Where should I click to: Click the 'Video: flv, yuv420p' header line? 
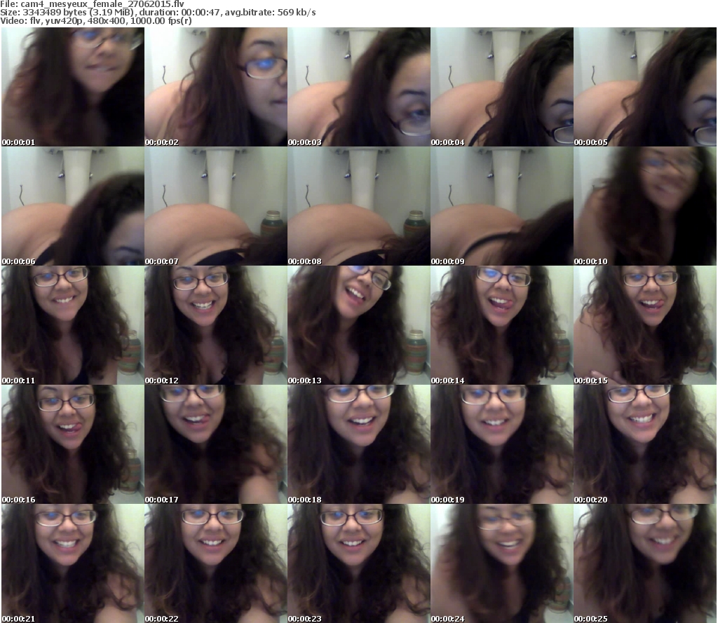click(95, 21)
